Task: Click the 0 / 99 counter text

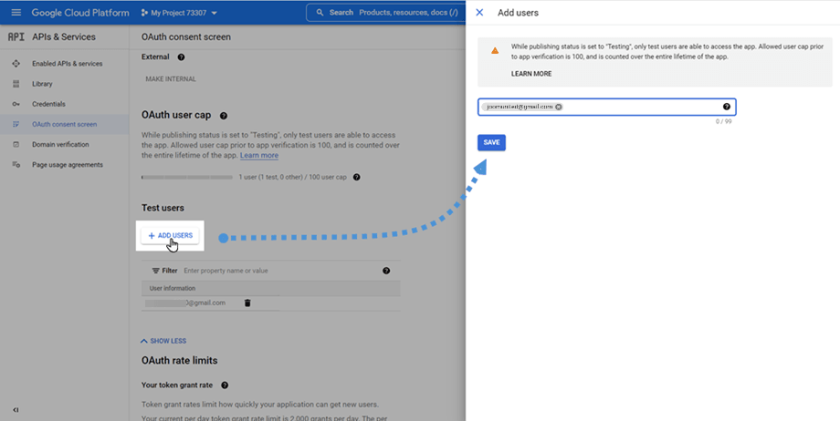Action: (x=724, y=122)
